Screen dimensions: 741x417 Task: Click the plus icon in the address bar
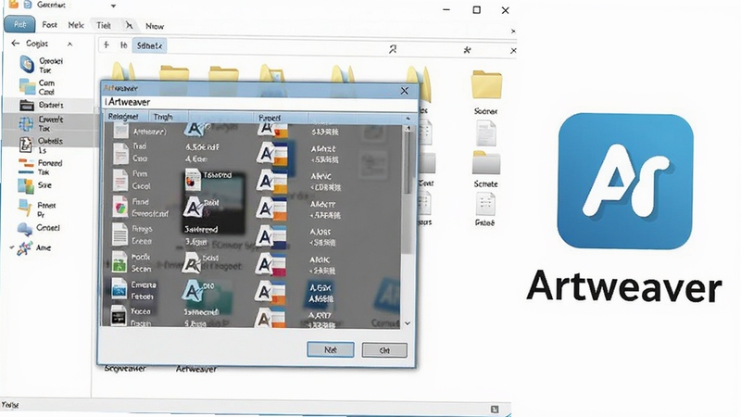pos(107,44)
